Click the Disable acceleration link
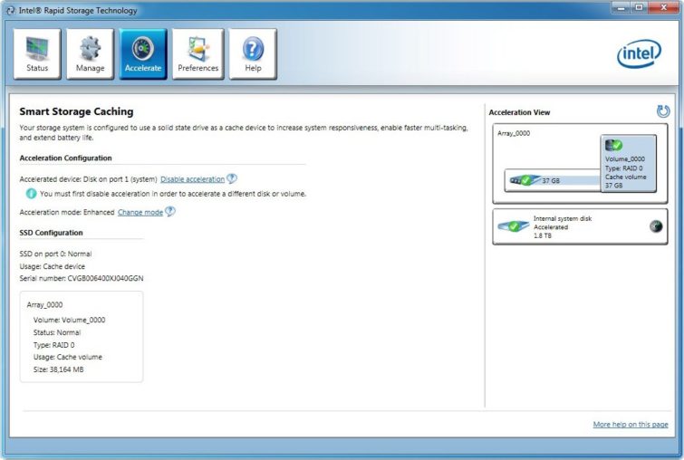The image size is (684, 460). [192, 179]
